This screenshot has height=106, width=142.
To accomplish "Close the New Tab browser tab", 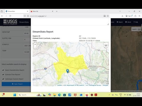I will (x=53, y=11).
